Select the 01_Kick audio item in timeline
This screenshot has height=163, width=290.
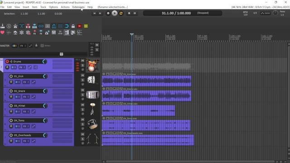tap(147, 81)
